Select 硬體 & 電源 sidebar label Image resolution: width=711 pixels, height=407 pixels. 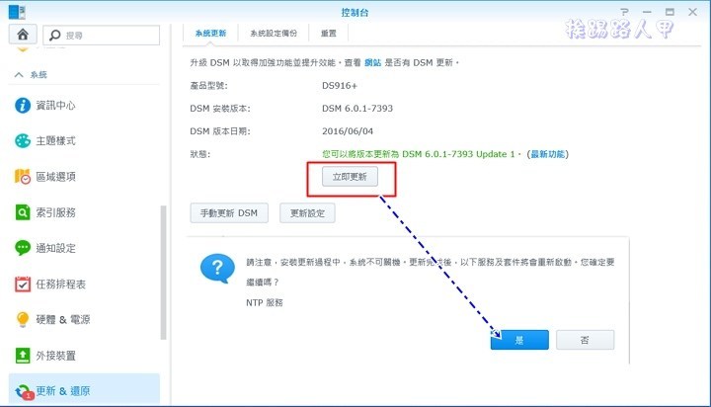[x=63, y=320]
